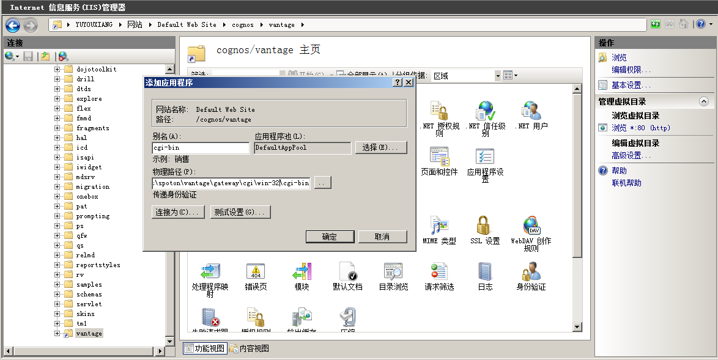718x360 pixels.
Task: Click the forward navigation arrow
Action: (x=30, y=24)
